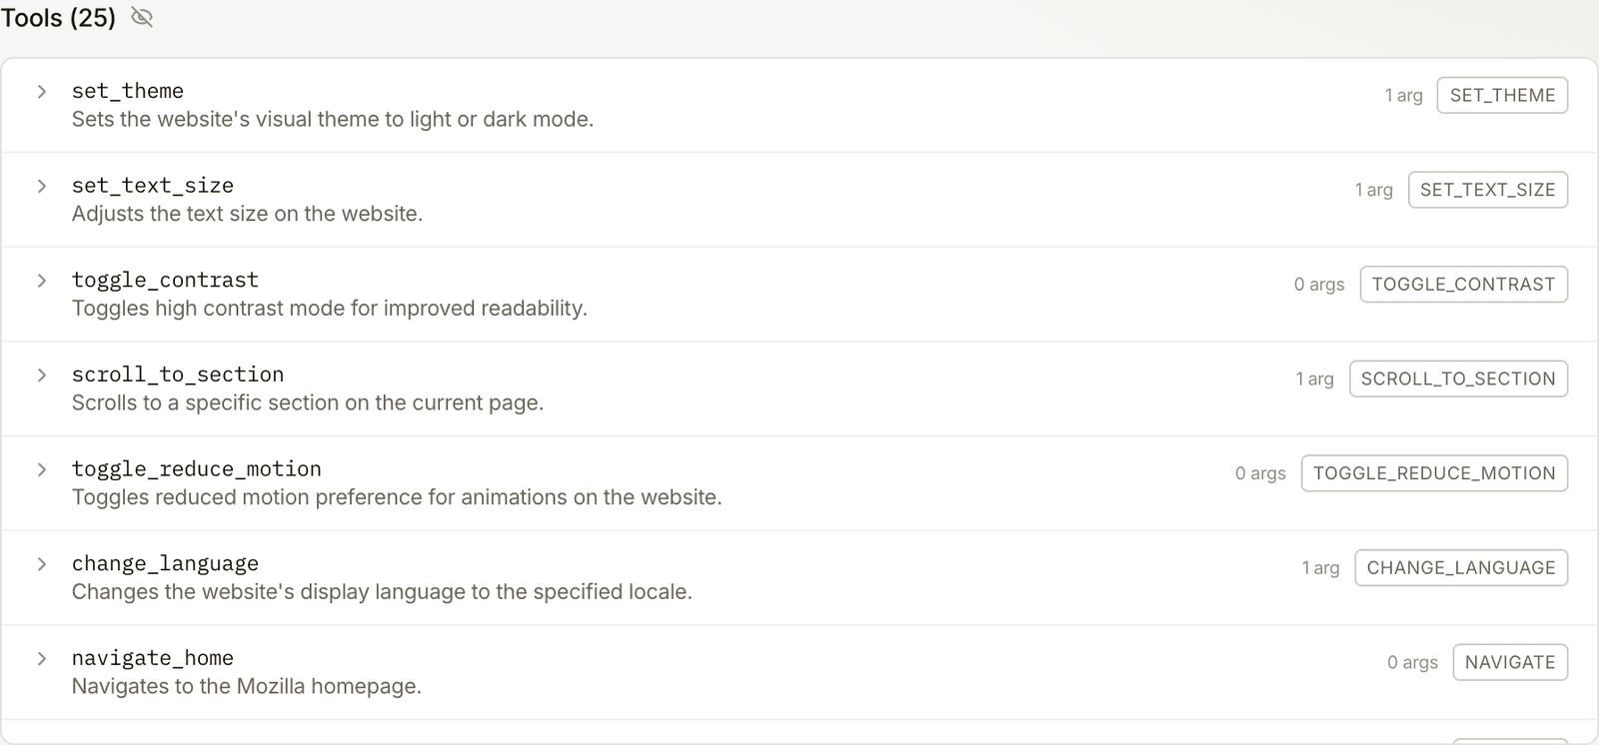Click the SET_THEME badge
Viewport: 1599px width, 745px height.
click(1502, 95)
